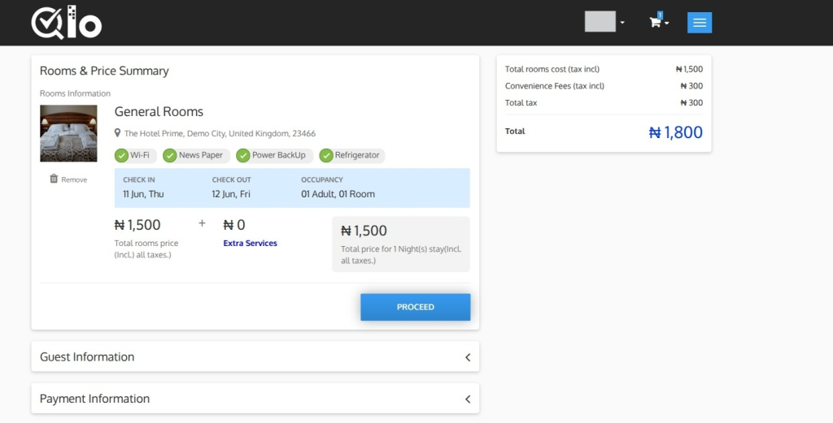Viewport: 833px width, 423px height.
Task: Click the trash icon beside Remove
Action: point(54,179)
